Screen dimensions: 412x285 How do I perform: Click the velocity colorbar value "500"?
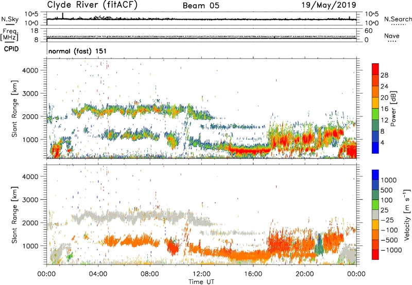click(387, 190)
